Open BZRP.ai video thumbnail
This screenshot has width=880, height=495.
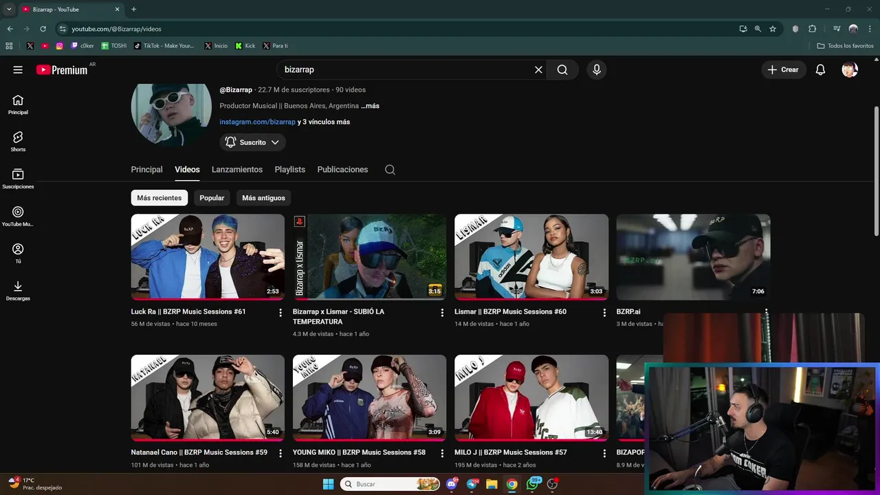coord(693,257)
